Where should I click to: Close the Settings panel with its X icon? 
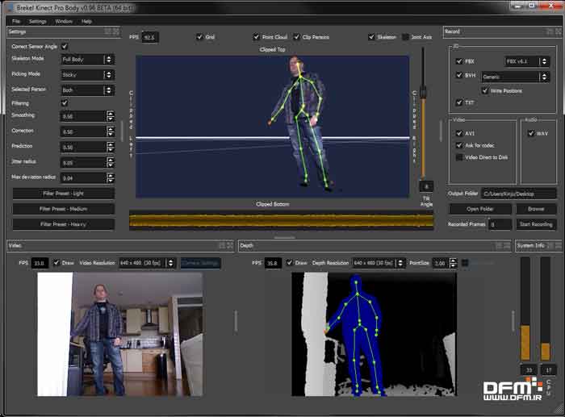pyautogui.click(x=115, y=31)
